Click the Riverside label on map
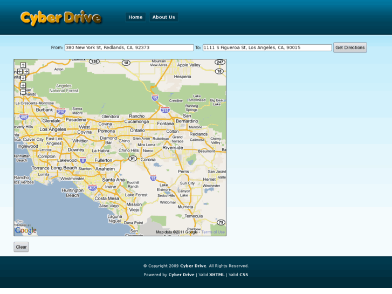 tap(173, 148)
